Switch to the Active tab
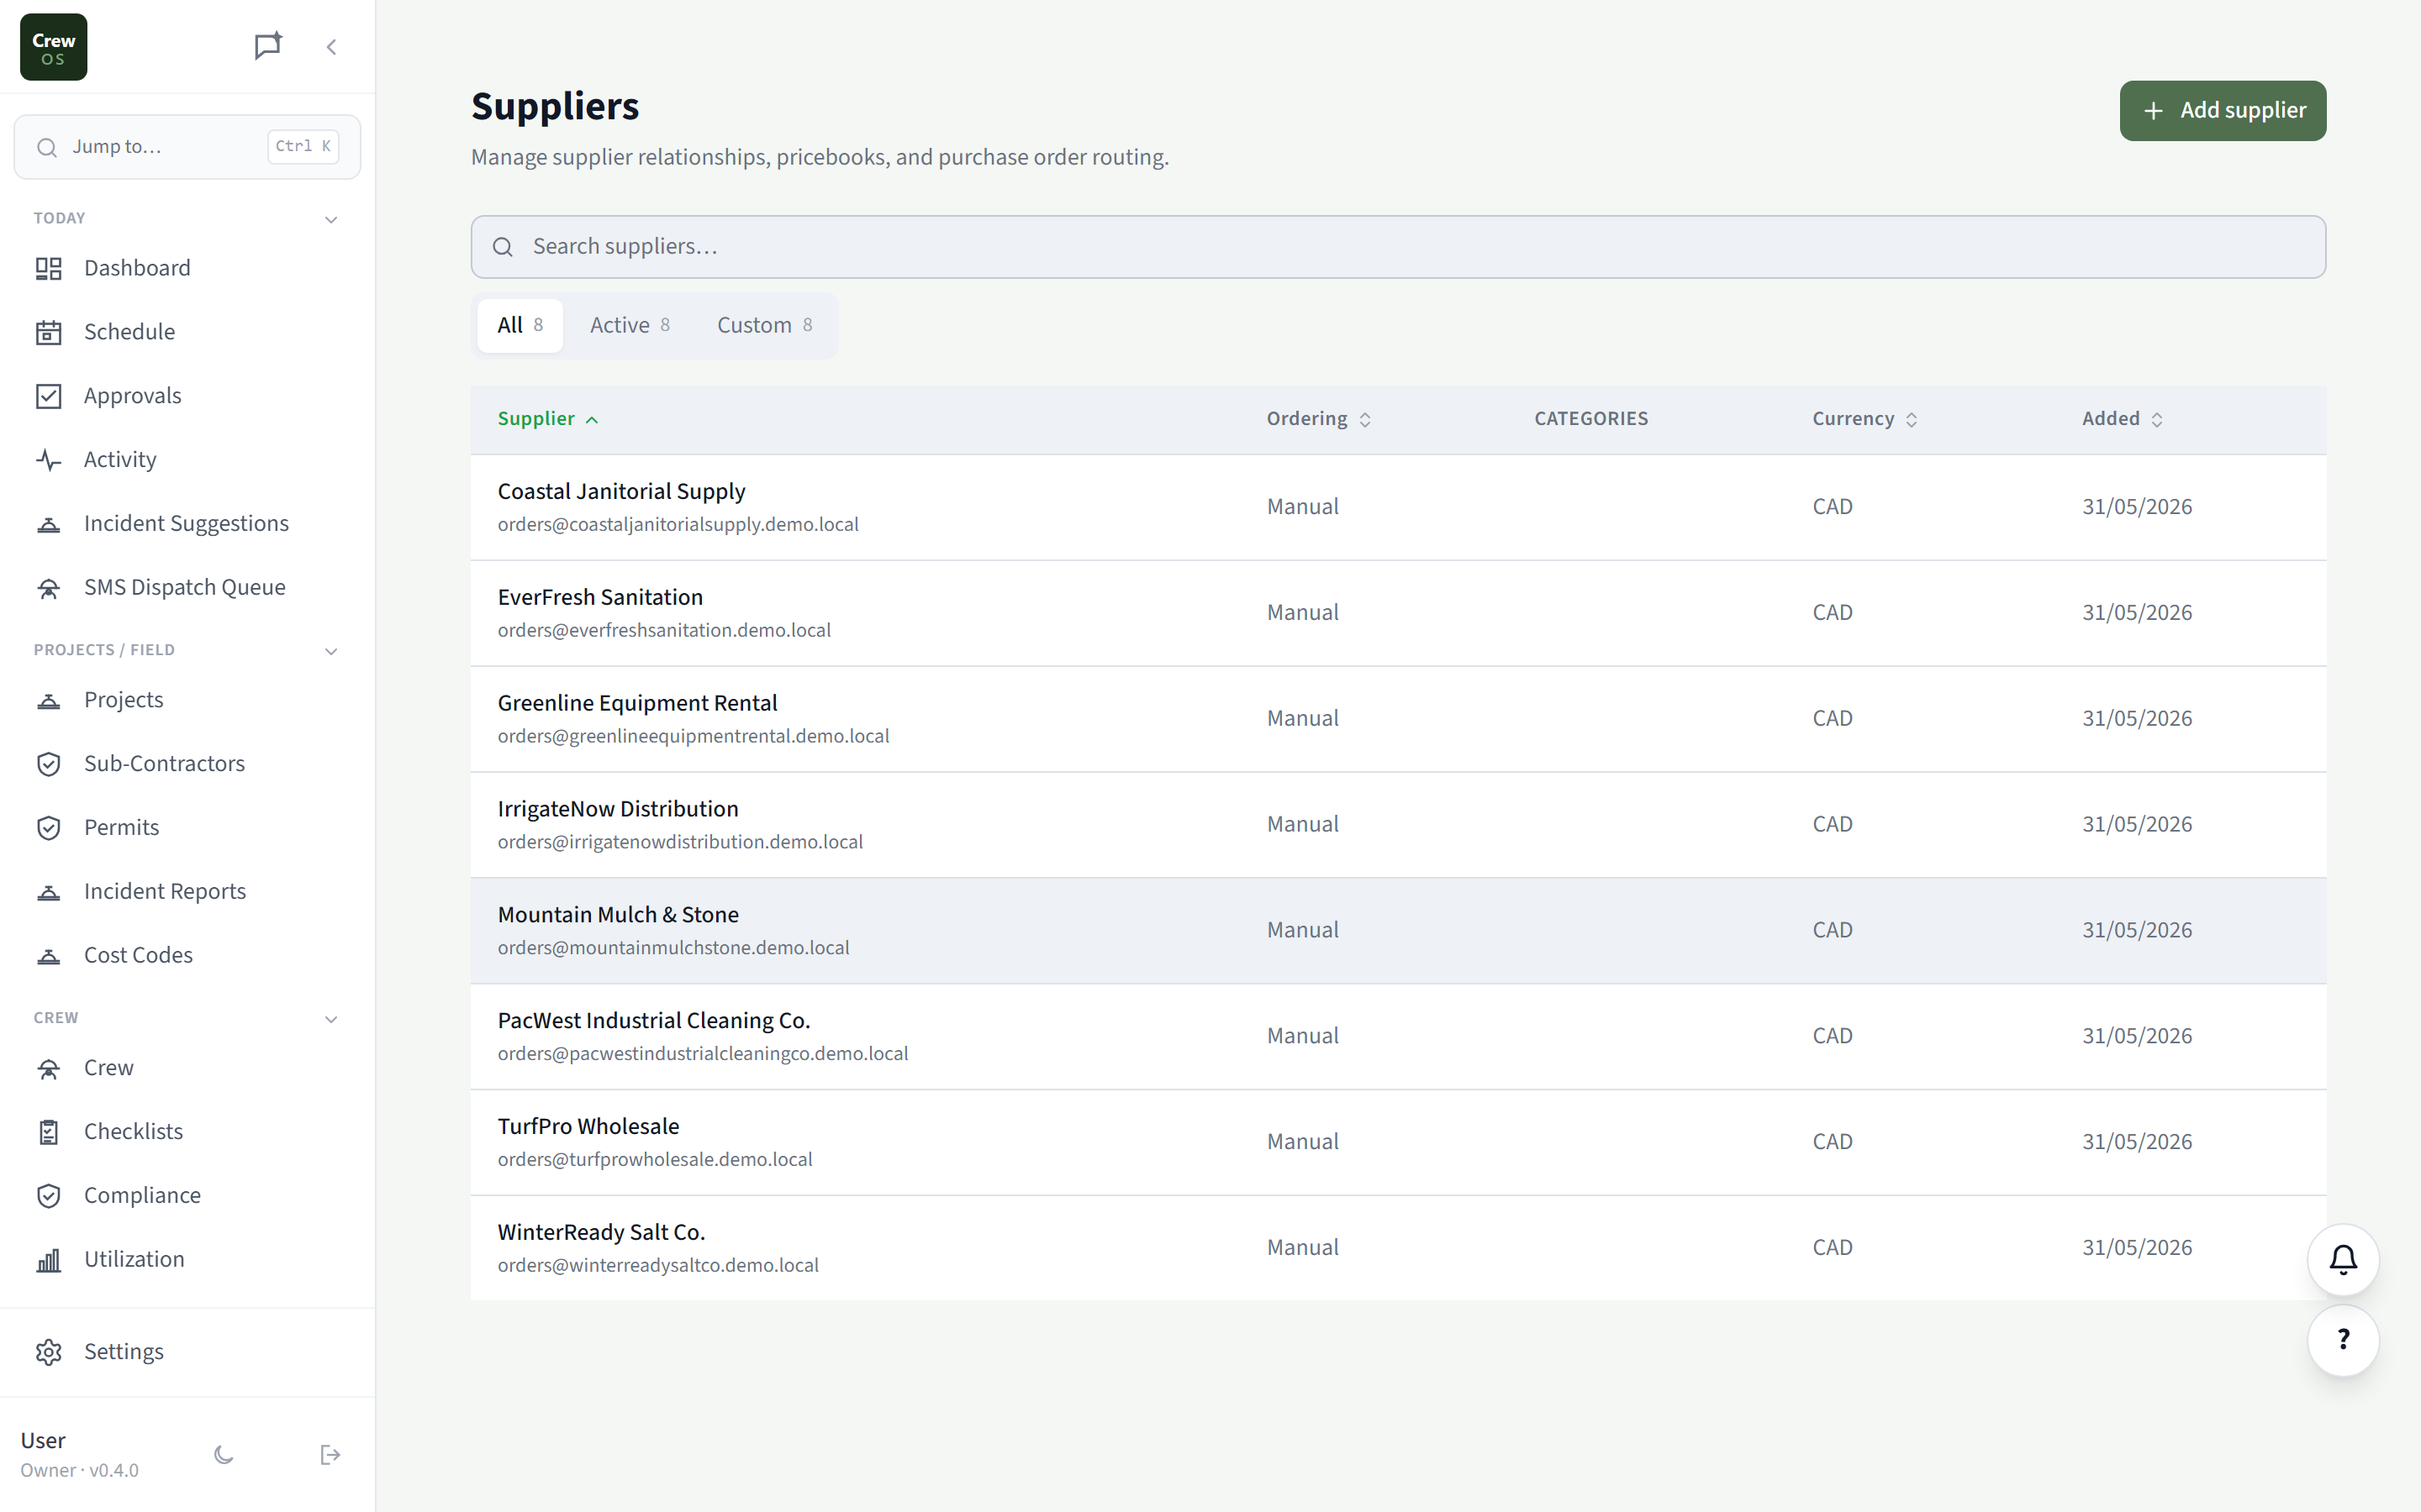Viewport: 2421px width, 1512px height. (630, 325)
